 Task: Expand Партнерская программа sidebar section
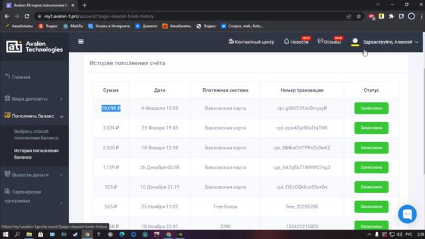(x=34, y=197)
